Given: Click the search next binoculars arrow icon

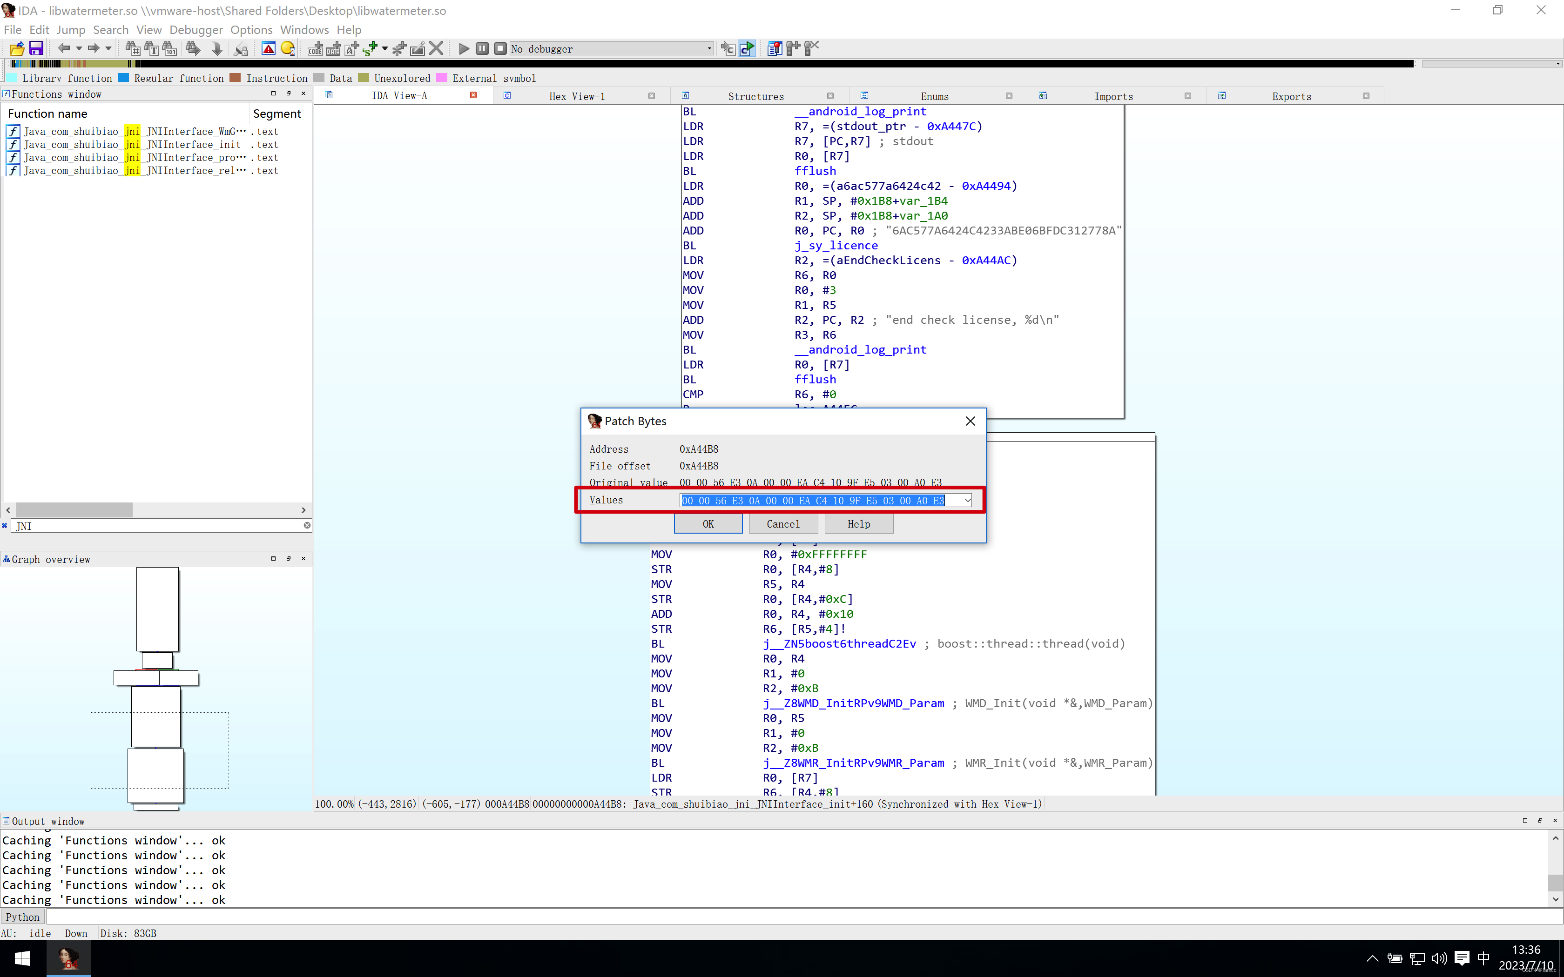Looking at the screenshot, I should coord(193,48).
